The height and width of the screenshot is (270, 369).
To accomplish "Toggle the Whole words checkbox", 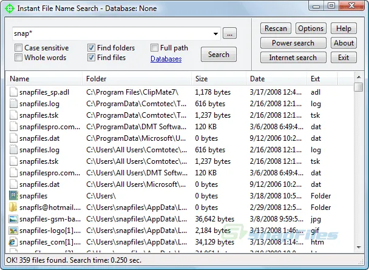I will 18,58.
